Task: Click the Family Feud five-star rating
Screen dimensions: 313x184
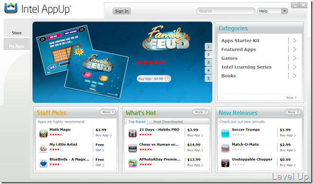Action: [x=151, y=63]
